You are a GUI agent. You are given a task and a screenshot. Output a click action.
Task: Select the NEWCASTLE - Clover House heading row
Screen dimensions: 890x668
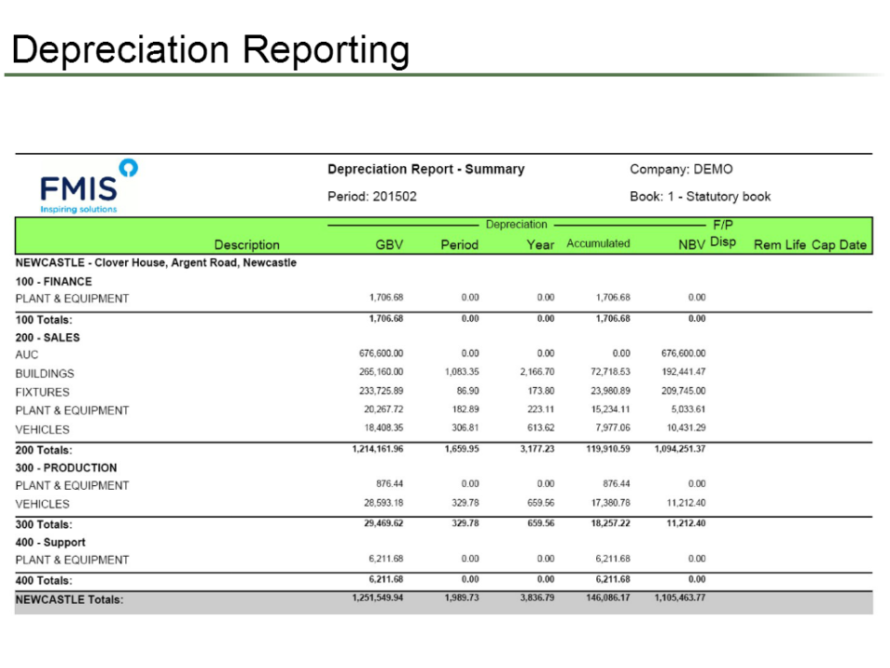point(157,263)
